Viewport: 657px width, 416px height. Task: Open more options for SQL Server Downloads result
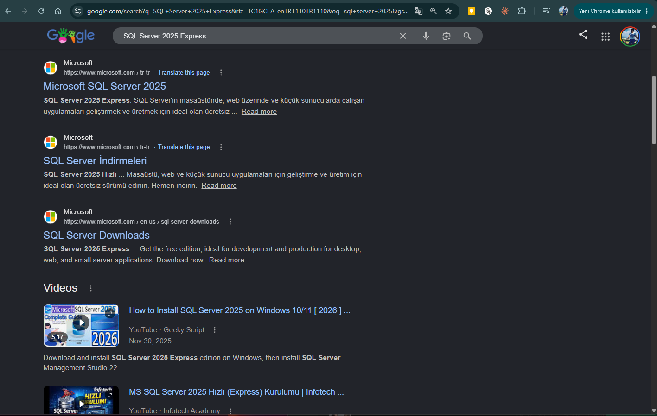pos(230,222)
